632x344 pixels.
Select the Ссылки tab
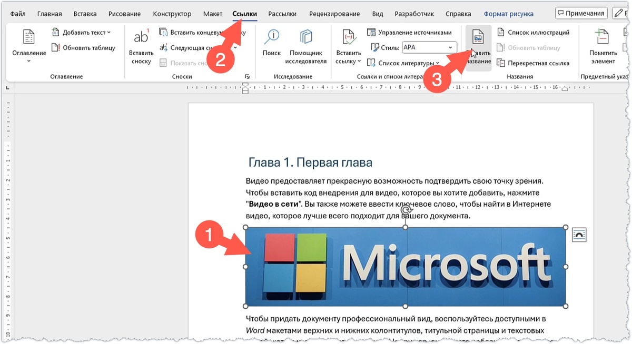[245, 14]
